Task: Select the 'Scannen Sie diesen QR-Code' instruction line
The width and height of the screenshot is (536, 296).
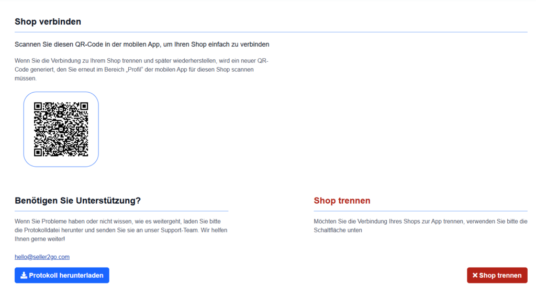Action: pyautogui.click(x=142, y=45)
